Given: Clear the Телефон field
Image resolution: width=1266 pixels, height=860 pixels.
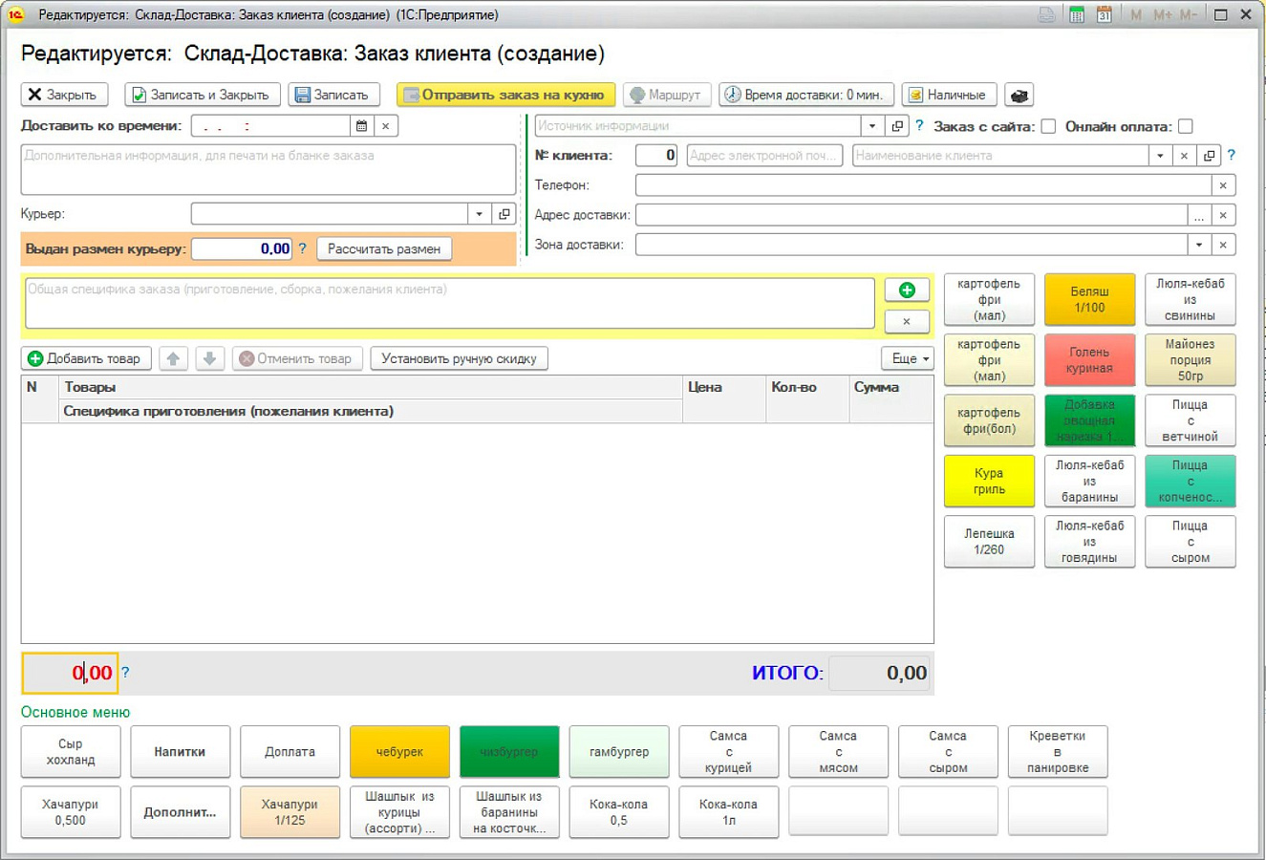Looking at the screenshot, I should coord(1223,185).
